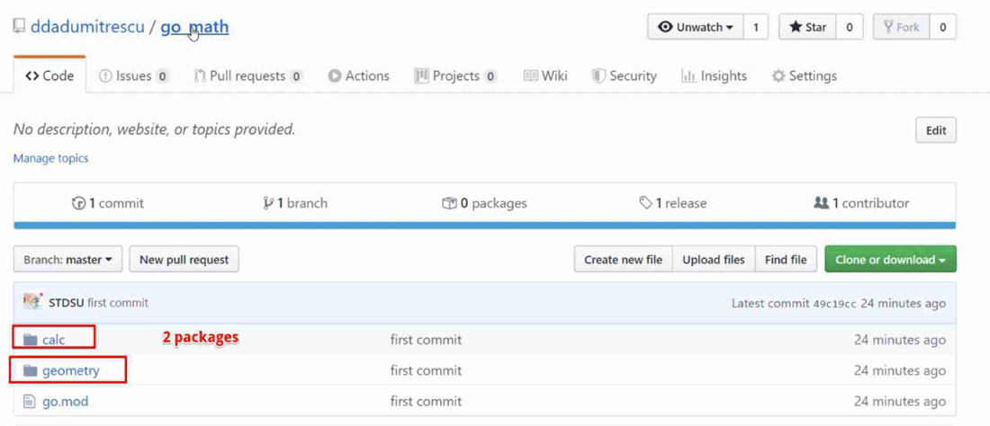Click the commit history clock icon

point(78,203)
